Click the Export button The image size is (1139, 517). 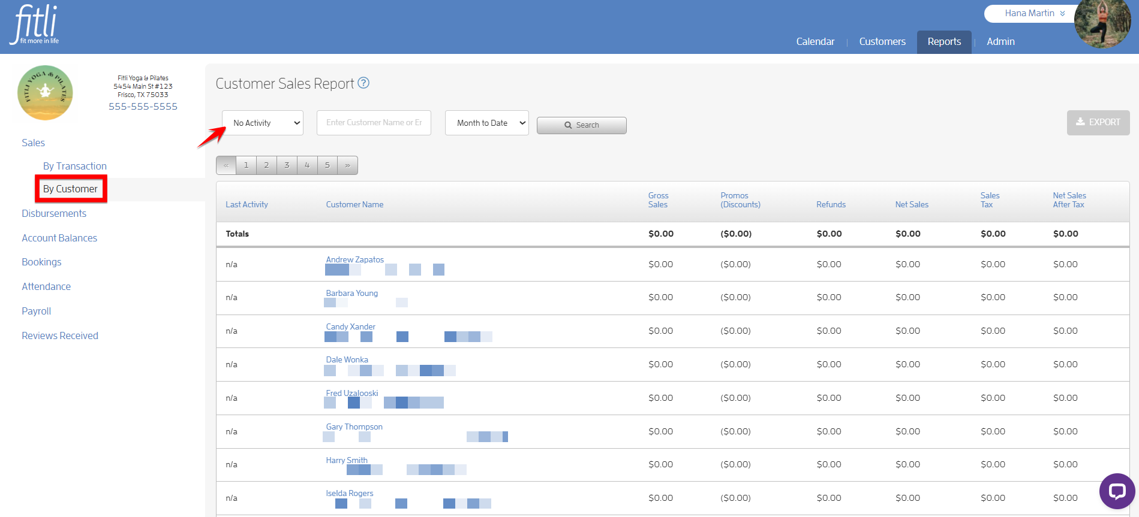1098,122
